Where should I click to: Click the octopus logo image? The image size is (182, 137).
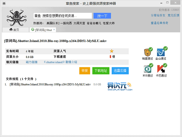(17, 17)
